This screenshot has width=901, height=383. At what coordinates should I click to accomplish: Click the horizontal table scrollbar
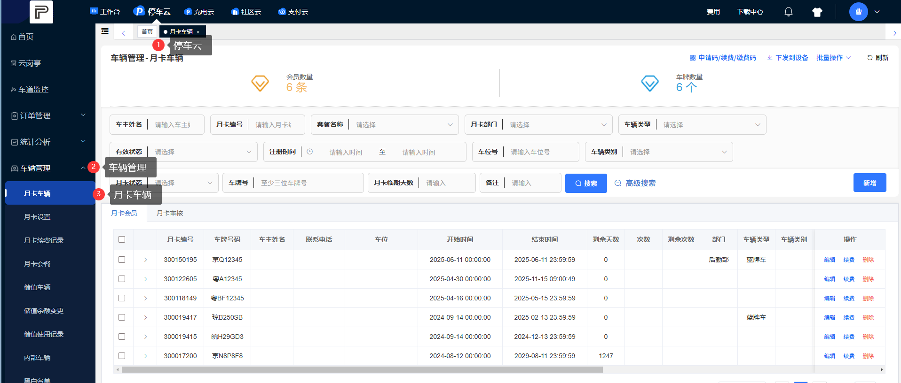[x=362, y=370]
